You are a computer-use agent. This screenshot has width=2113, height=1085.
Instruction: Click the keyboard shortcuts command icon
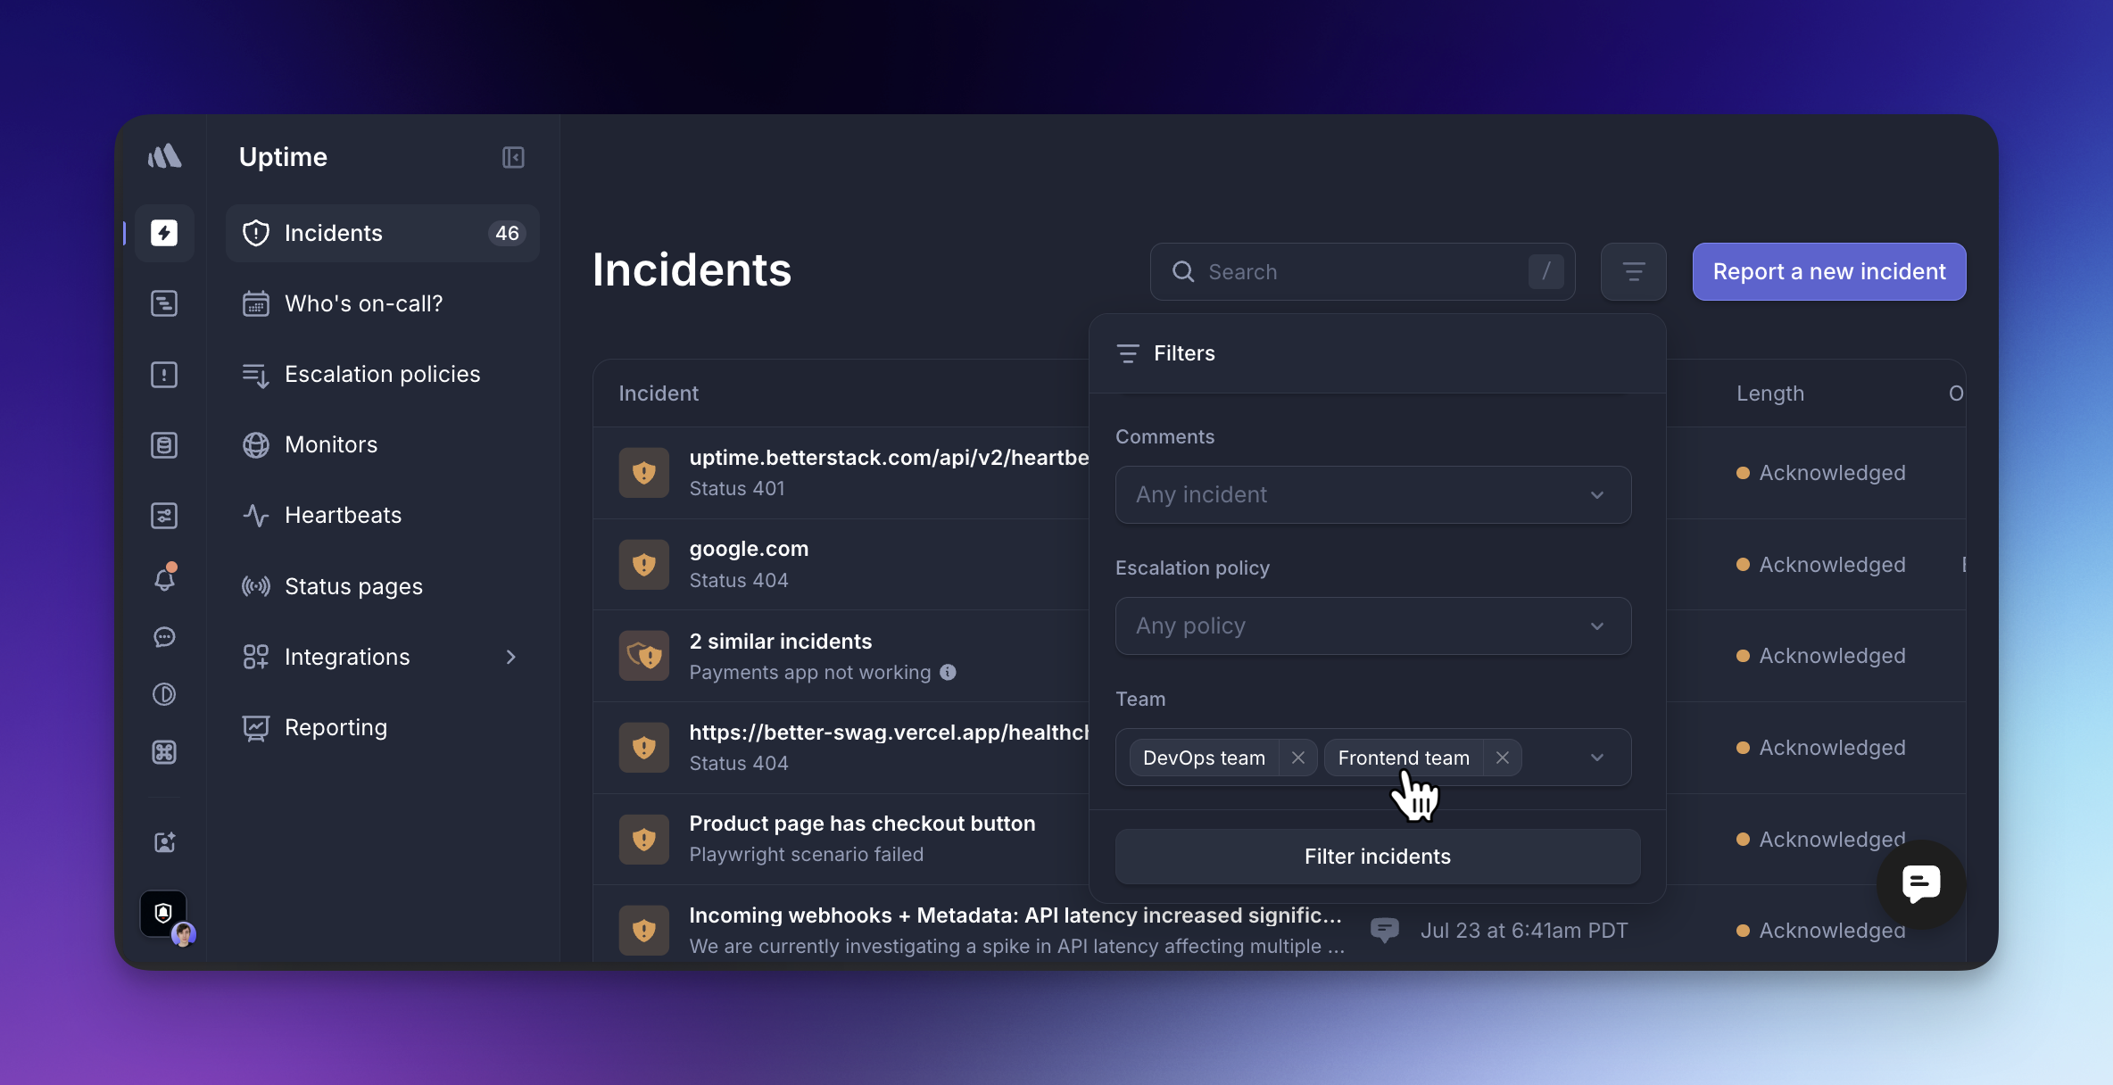(164, 752)
